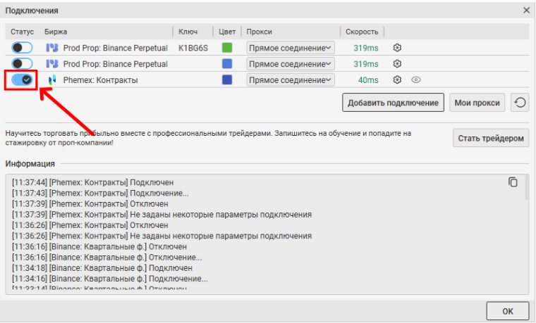The image size is (536, 323).
Task: Copy log using the Information copy icon
Action: (x=513, y=182)
